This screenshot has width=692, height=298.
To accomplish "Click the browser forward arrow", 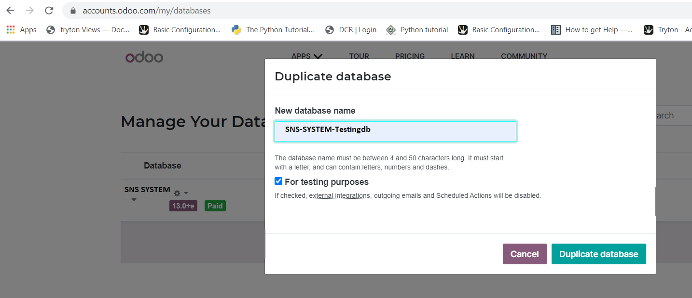I will point(29,10).
